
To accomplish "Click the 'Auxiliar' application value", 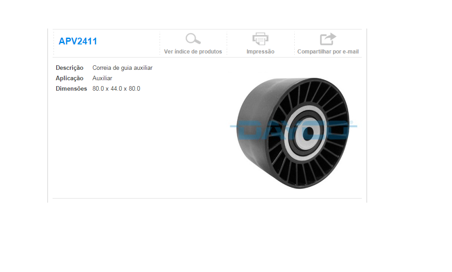I will 102,78.
